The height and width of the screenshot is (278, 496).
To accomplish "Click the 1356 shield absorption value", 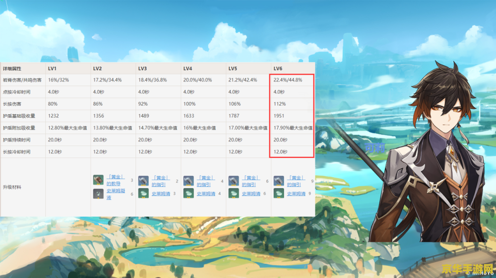I will (99, 116).
